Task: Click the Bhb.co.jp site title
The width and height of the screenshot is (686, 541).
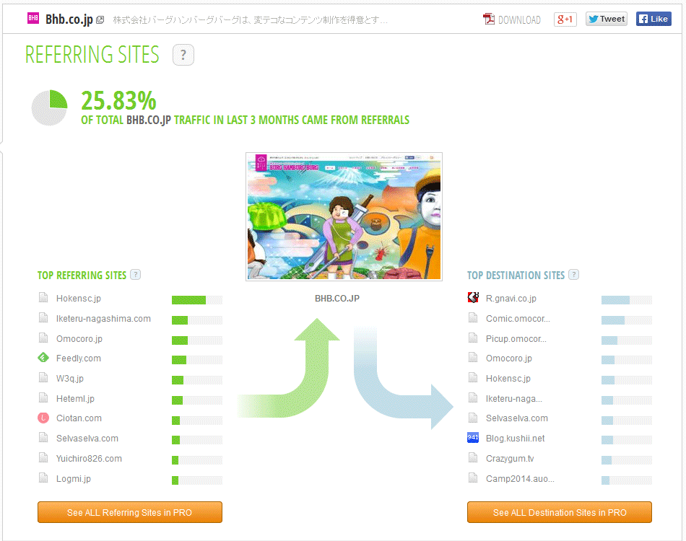Action: tap(69, 19)
